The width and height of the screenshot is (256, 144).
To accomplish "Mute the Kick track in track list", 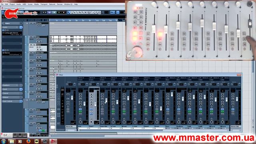I will (31, 37).
